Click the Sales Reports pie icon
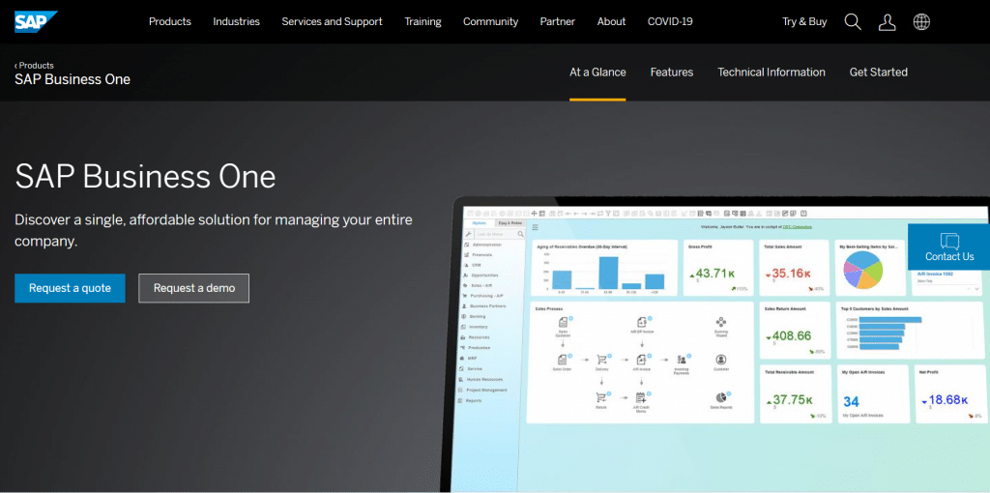990x493 pixels. coord(721,397)
